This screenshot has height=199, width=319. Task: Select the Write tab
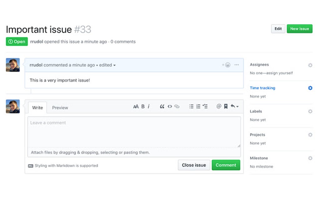pyautogui.click(x=37, y=108)
